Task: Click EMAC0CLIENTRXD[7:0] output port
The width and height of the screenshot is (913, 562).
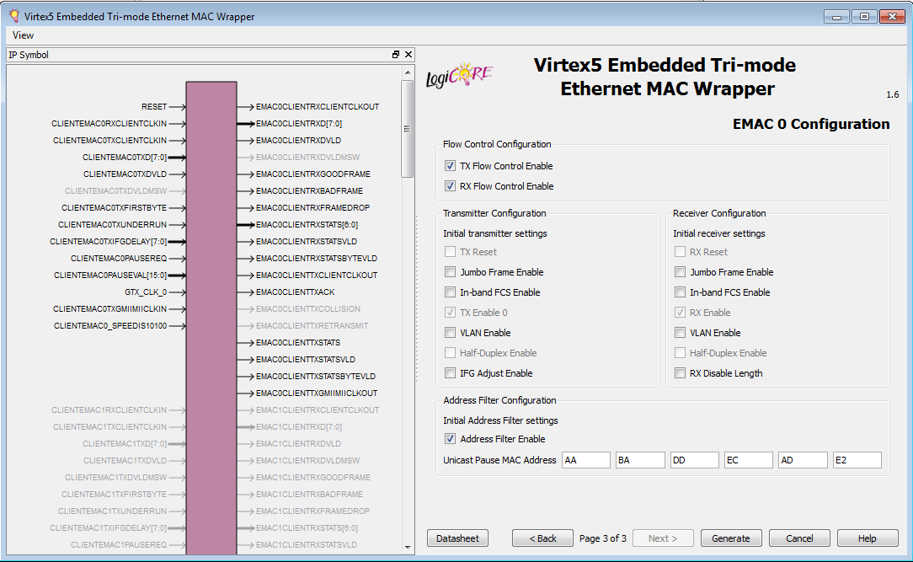Action: [299, 124]
